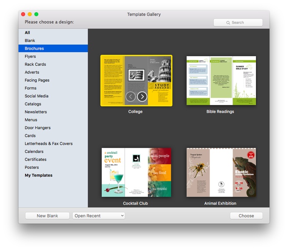288x250 pixels.
Task: Open the Rack Cards category
Action: [x=35, y=65]
